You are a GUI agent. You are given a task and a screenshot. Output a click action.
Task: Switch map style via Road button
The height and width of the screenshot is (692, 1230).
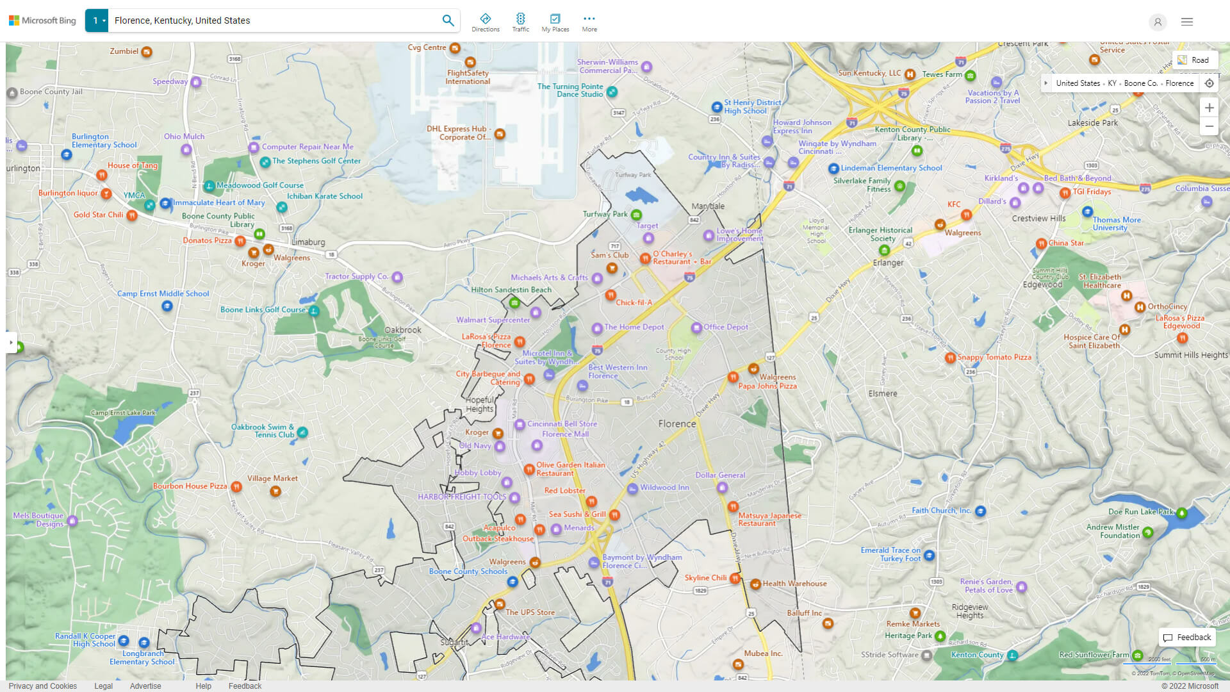click(x=1194, y=60)
